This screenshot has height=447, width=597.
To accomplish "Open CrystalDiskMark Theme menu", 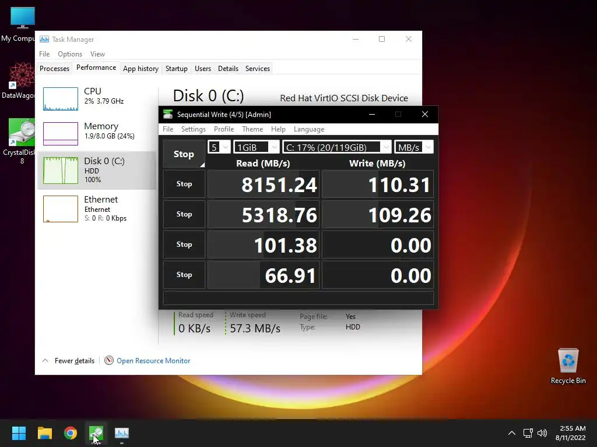I will click(x=252, y=129).
